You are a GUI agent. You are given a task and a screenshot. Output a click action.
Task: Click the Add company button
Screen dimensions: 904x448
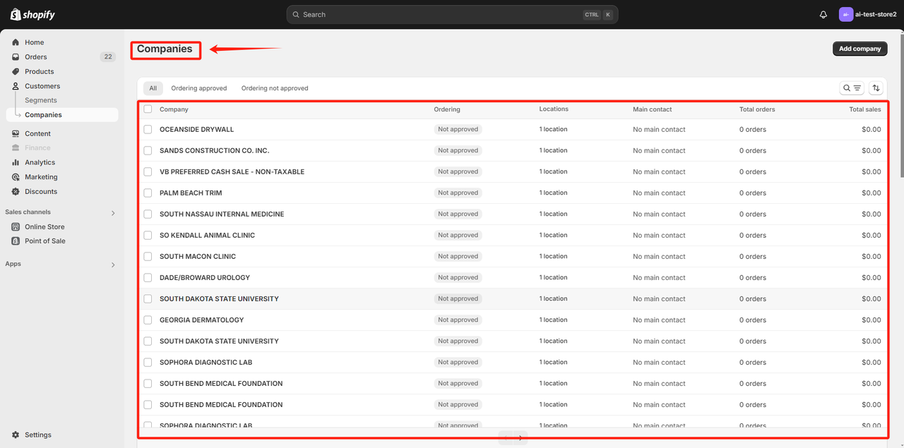click(x=860, y=49)
